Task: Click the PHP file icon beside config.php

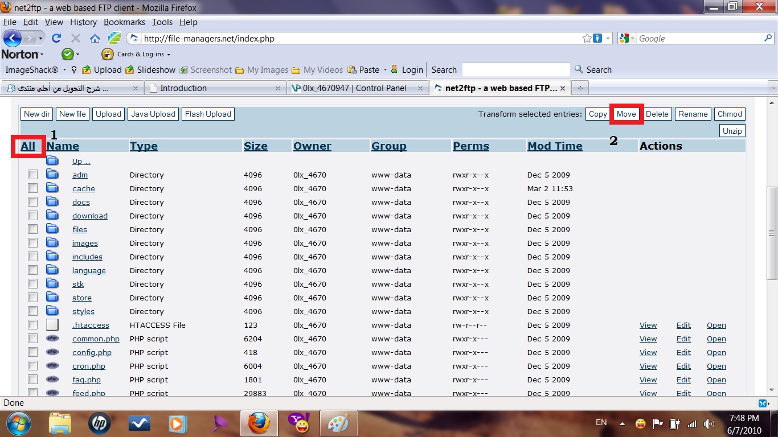Action: pos(52,352)
